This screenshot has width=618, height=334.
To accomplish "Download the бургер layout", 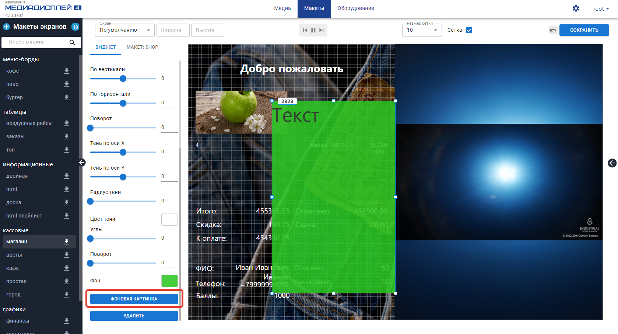I will click(x=67, y=97).
